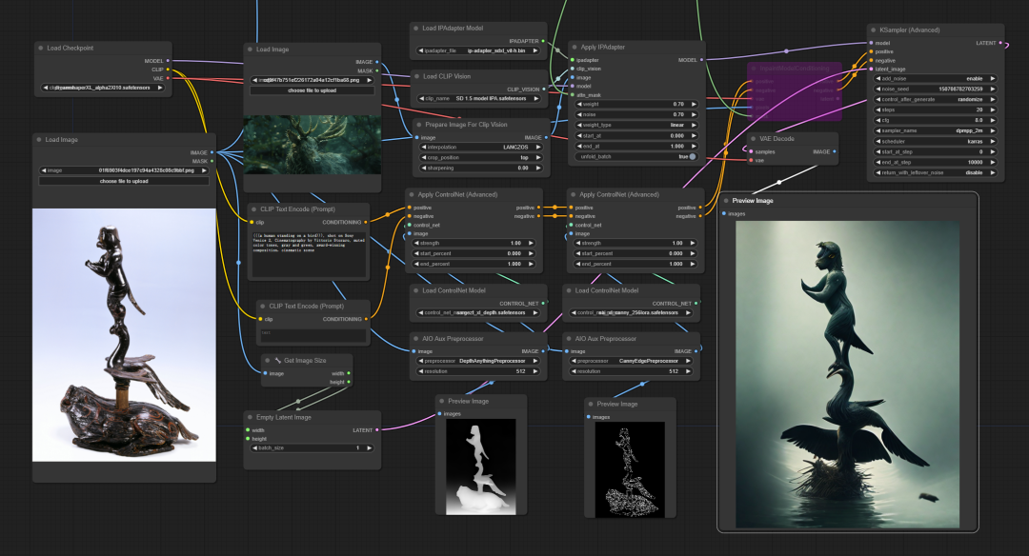Collapse the VAE Decode node with its dot
Screen dimensions: 1029x556
(x=754, y=139)
